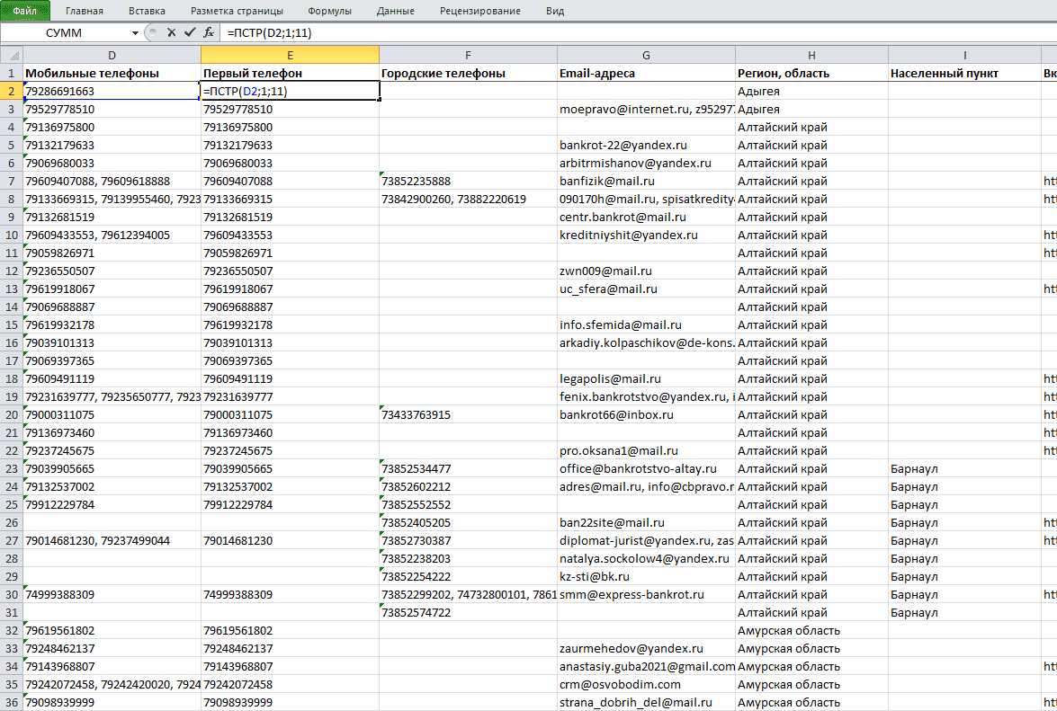Select cell 73842900260, 73882220619
Viewport: 1057px width, 711px height.
click(468, 200)
